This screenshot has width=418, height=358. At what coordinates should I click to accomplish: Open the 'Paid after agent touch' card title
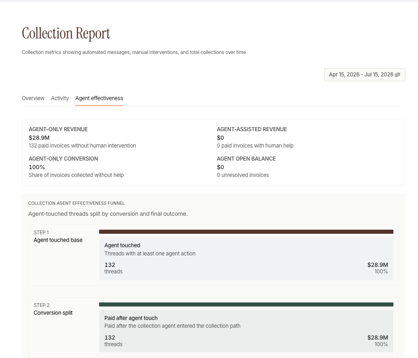click(x=131, y=318)
